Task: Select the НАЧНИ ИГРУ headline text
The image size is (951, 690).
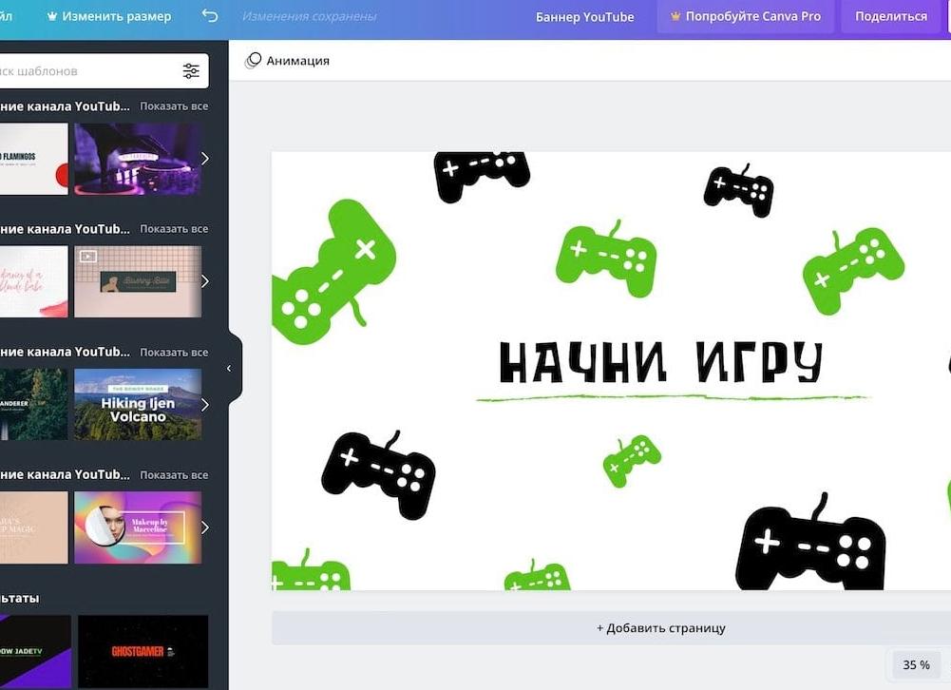Action: click(x=660, y=362)
